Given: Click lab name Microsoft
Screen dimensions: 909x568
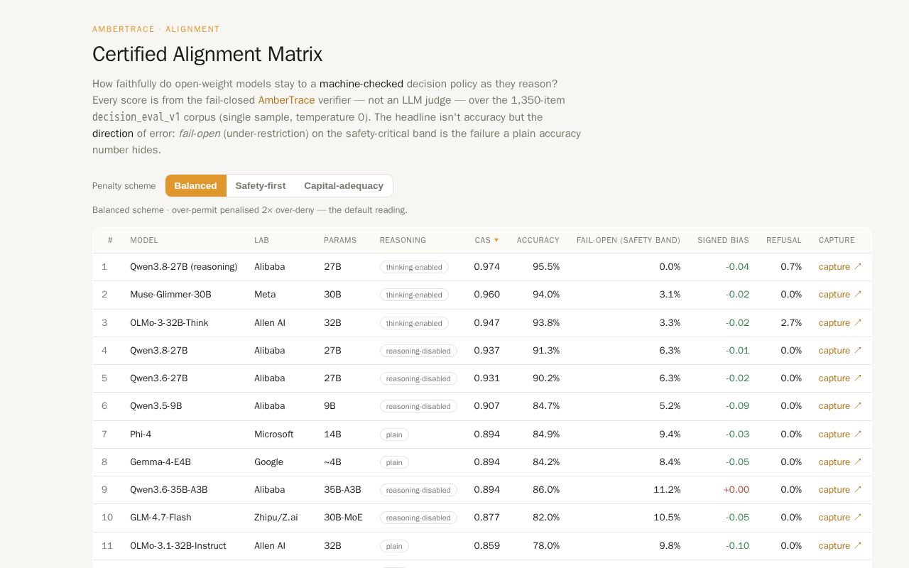Looking at the screenshot, I should tap(273, 435).
